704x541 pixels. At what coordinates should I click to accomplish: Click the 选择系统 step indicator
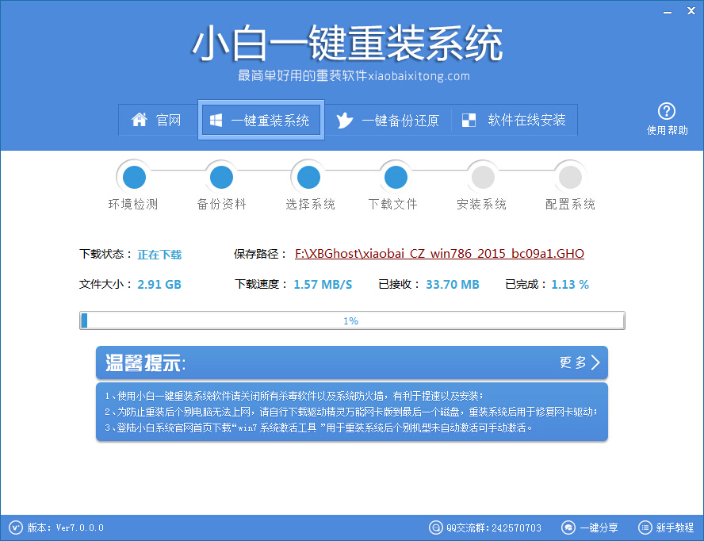[x=308, y=176]
